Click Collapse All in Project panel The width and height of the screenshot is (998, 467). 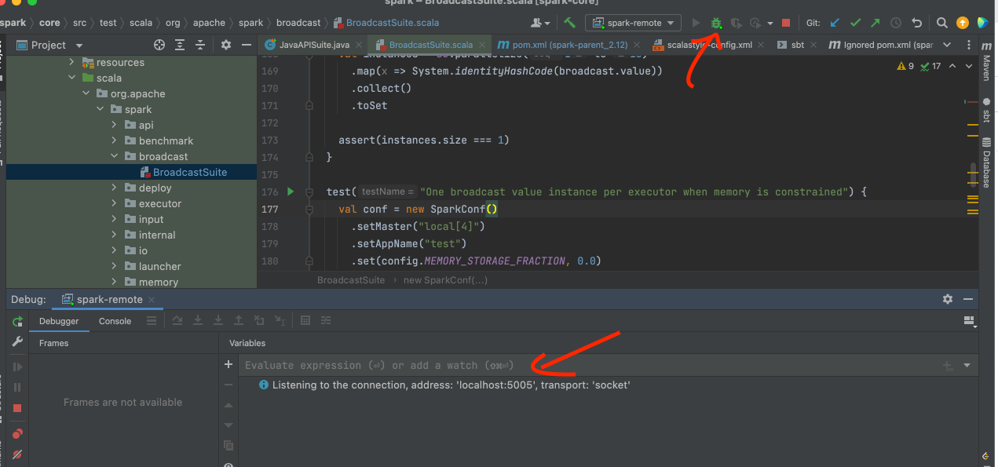(200, 45)
